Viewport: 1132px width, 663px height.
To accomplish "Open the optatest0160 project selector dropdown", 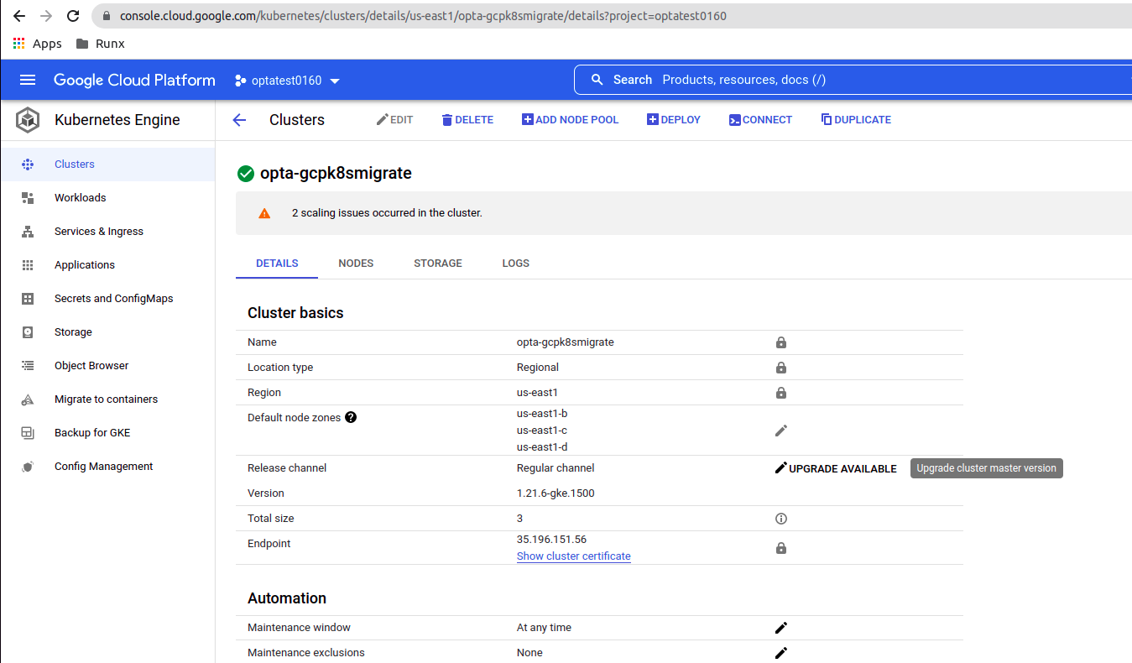I will click(x=287, y=81).
